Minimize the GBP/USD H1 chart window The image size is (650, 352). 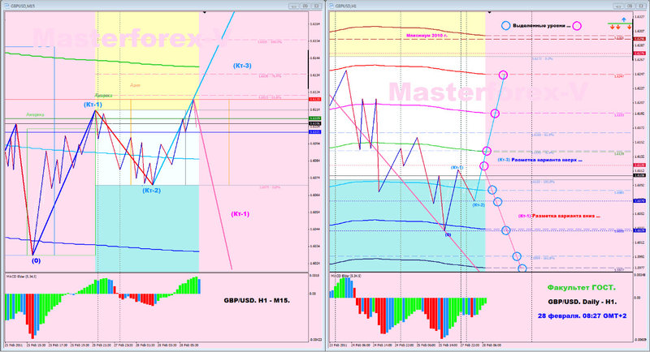618,6
